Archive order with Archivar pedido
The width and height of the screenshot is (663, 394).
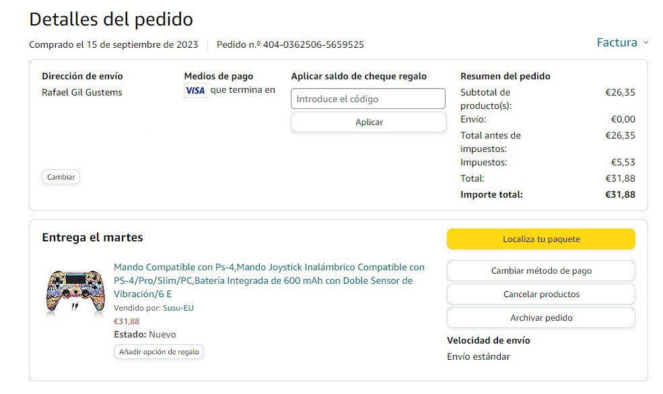coord(540,317)
